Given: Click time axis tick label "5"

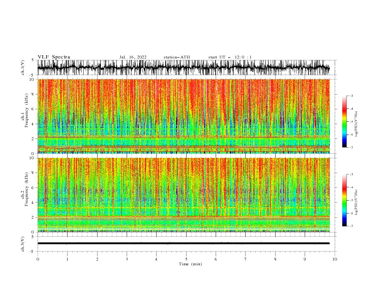Looking at the screenshot, I should point(186,259).
